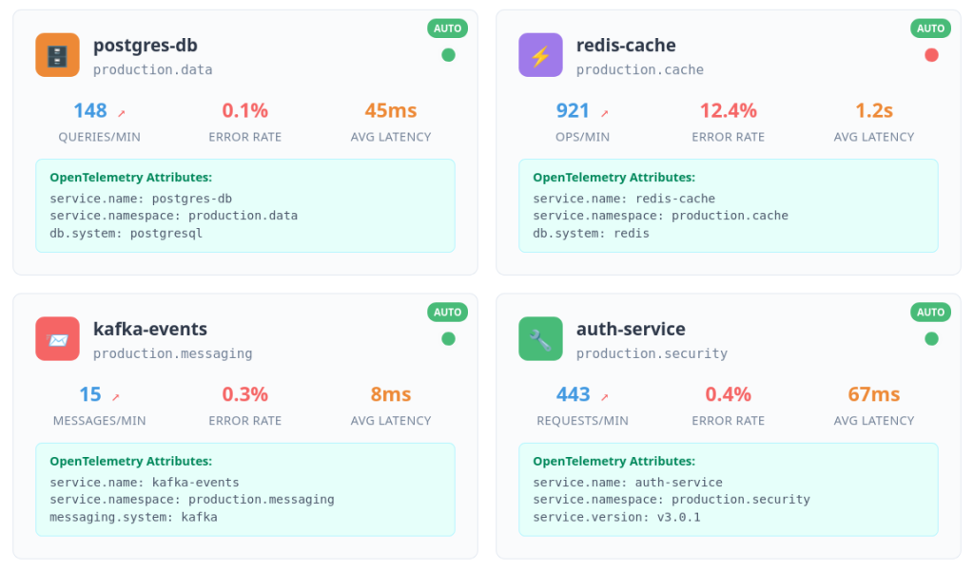
Task: Toggle AUTO mode on postgres-db
Action: pos(448,29)
